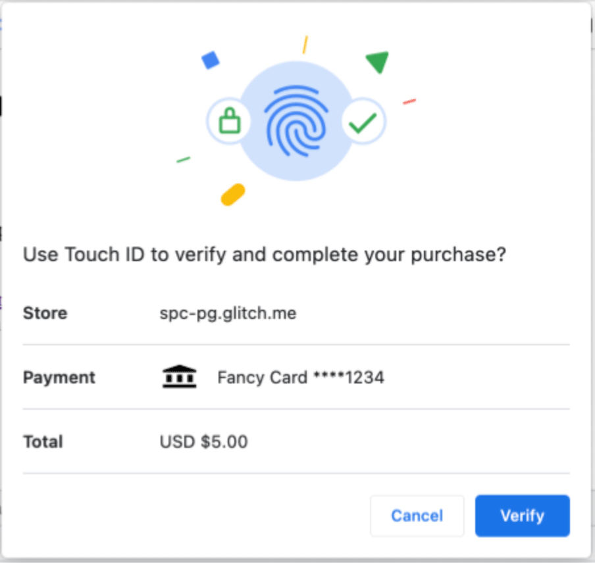
Task: Click the bank icon next to Fancy Card
Action: (179, 376)
